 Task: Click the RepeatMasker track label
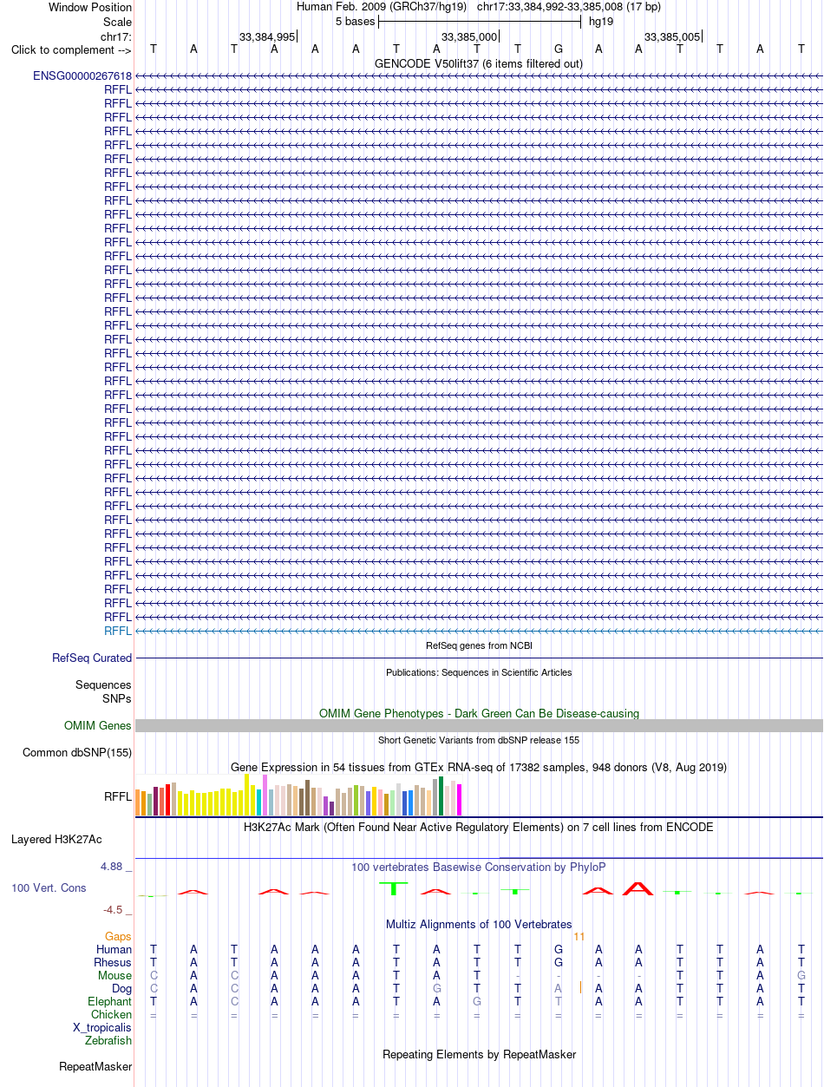point(95,1066)
